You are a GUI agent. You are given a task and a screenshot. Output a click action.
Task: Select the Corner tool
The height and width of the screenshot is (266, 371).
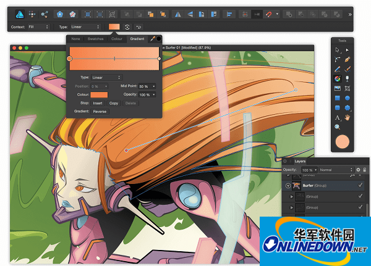[337, 59]
